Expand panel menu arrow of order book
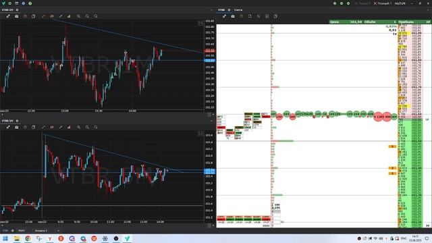The width and height of the screenshot is (432, 243). click(429, 10)
